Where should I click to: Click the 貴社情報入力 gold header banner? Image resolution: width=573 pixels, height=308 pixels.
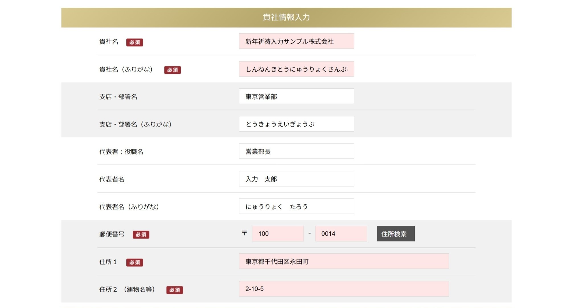286,17
